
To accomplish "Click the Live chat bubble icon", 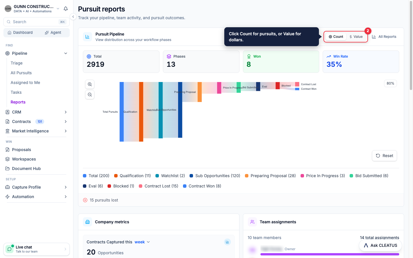I will coord(9,249).
